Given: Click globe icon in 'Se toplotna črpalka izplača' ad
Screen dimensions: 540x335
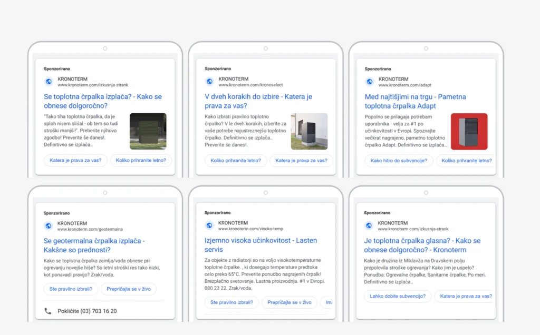Looking at the screenshot, I should [49, 82].
